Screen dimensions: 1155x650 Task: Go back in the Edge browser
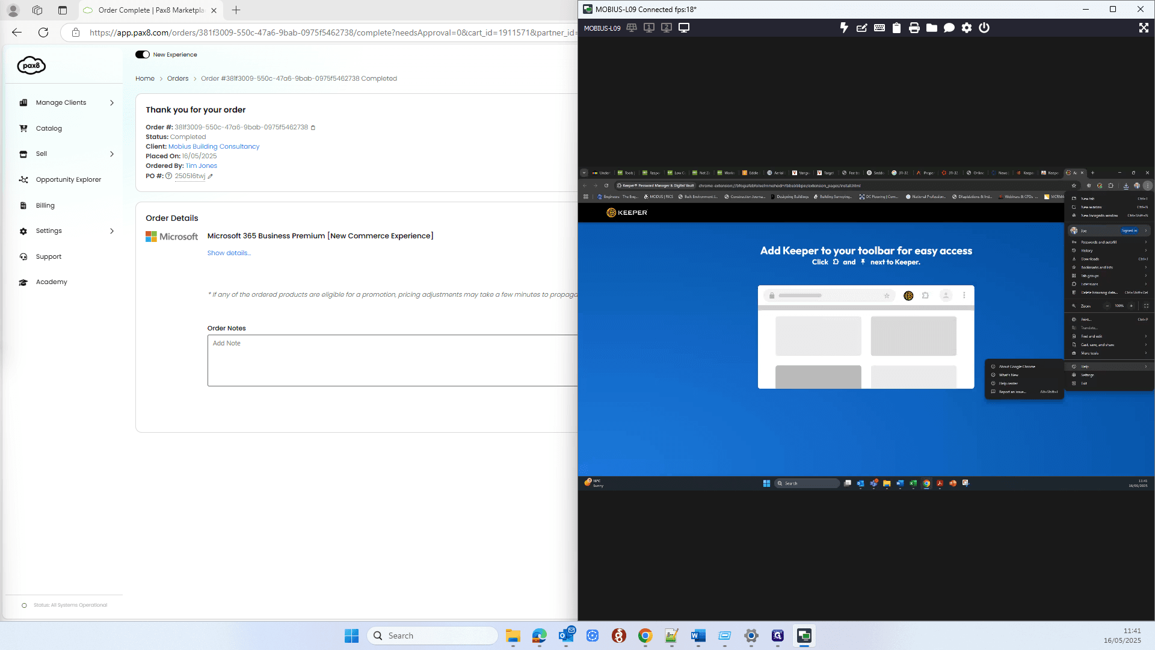pos(17,32)
